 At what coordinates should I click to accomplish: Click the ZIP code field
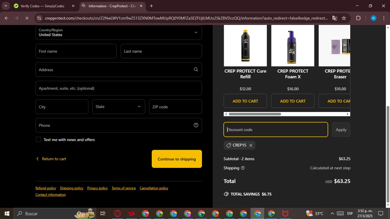pos(175,107)
